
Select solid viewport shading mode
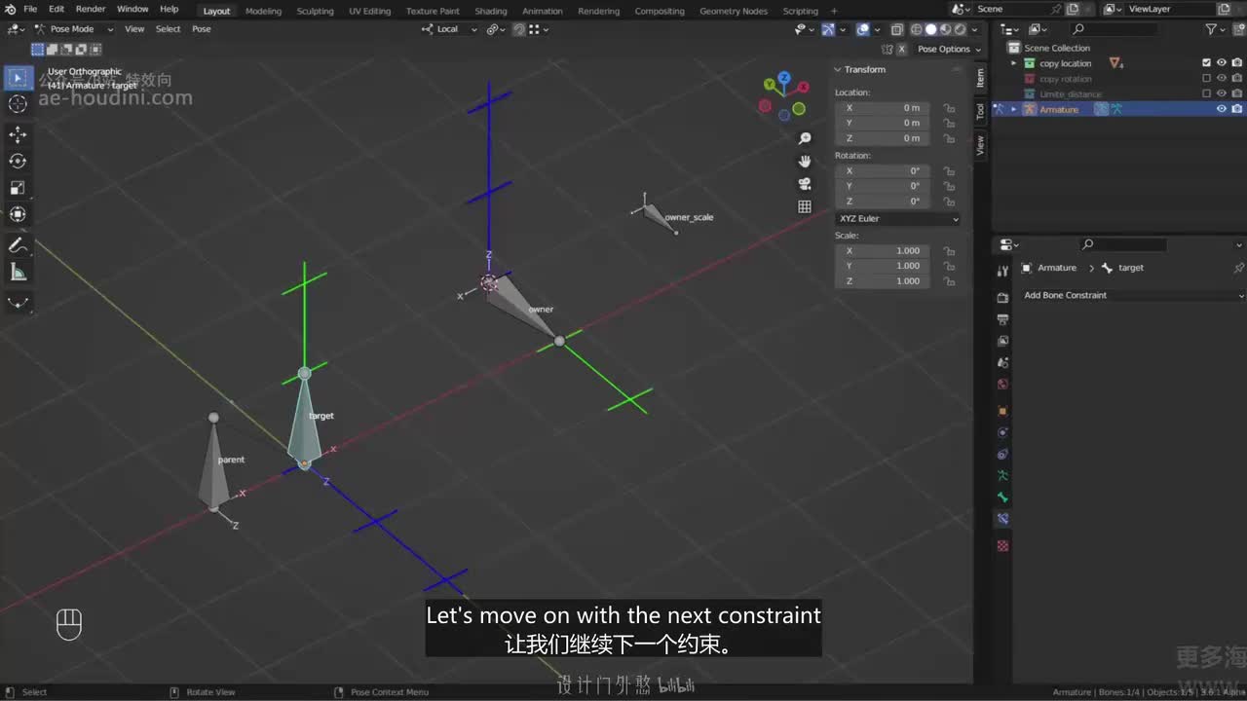[x=930, y=29]
